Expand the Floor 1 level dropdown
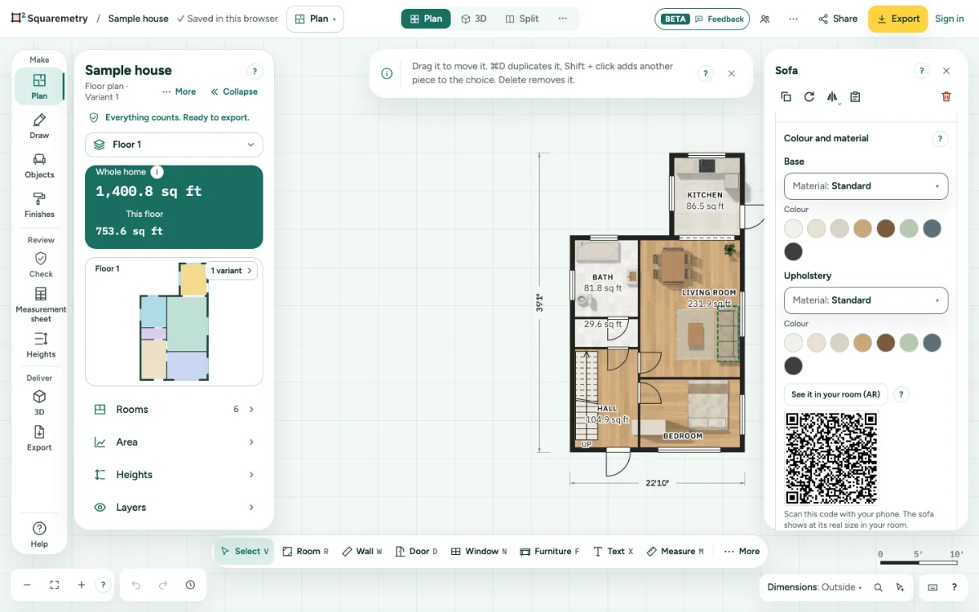Viewport: 979px width, 612px height. (x=174, y=144)
